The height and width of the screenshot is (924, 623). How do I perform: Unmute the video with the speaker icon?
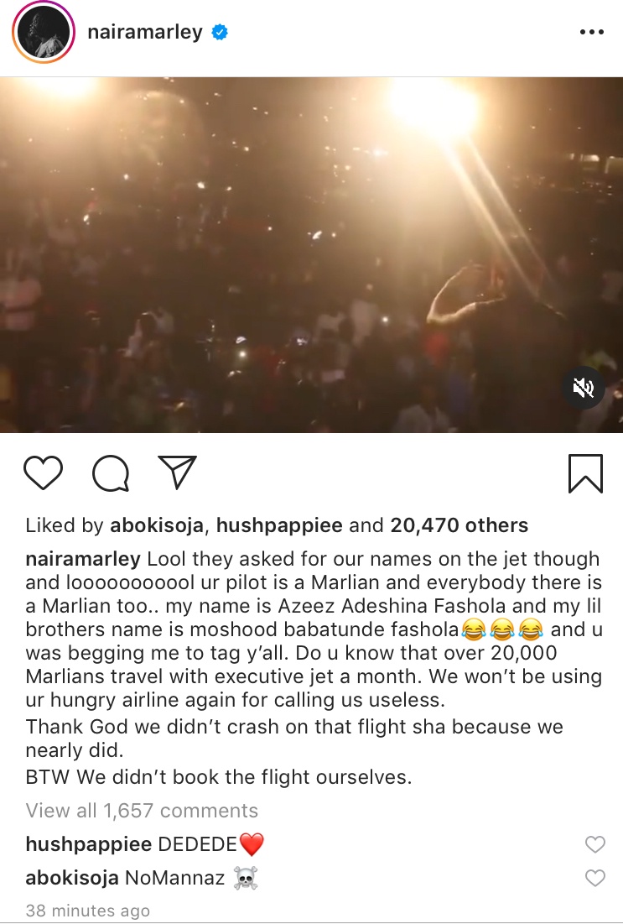[584, 388]
